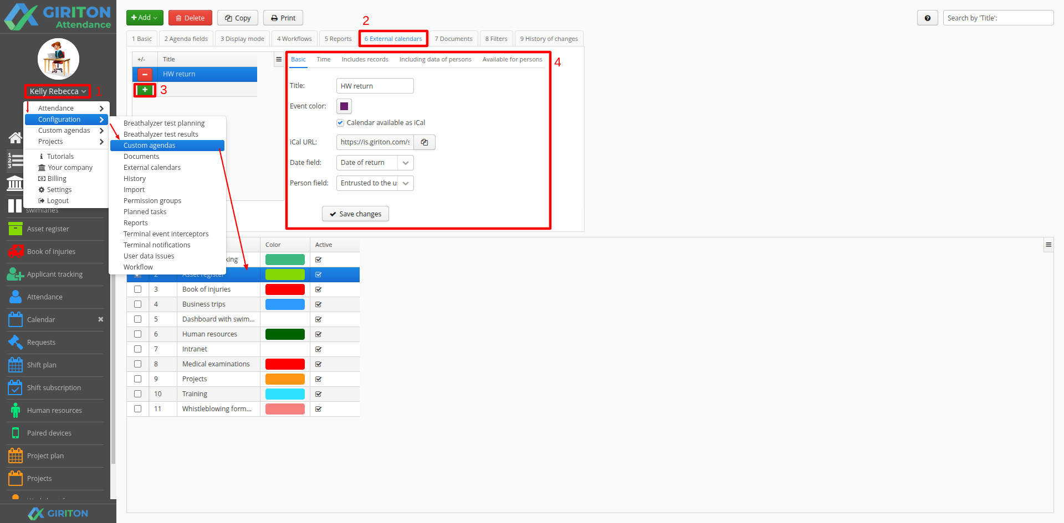Viewport: 1064px width, 523px height.
Task: Copy the iCal URL to clipboard
Action: pos(424,142)
